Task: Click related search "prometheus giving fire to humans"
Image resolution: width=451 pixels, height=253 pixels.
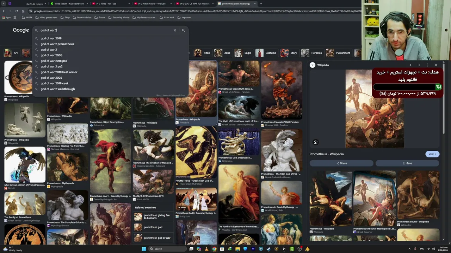Action: 153,216
